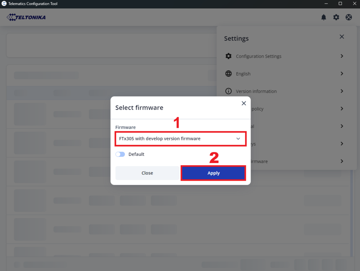Open settings via the gear icon

coord(336,17)
